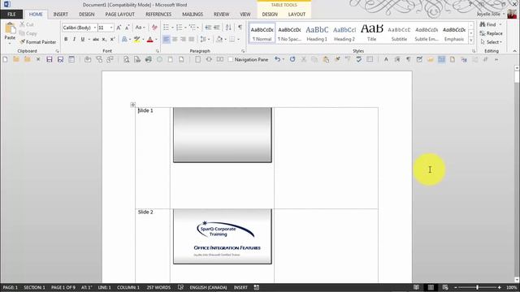Viewport: 520px width, 292px height.
Task: Toggle Superscript formatting
Action: point(112,40)
